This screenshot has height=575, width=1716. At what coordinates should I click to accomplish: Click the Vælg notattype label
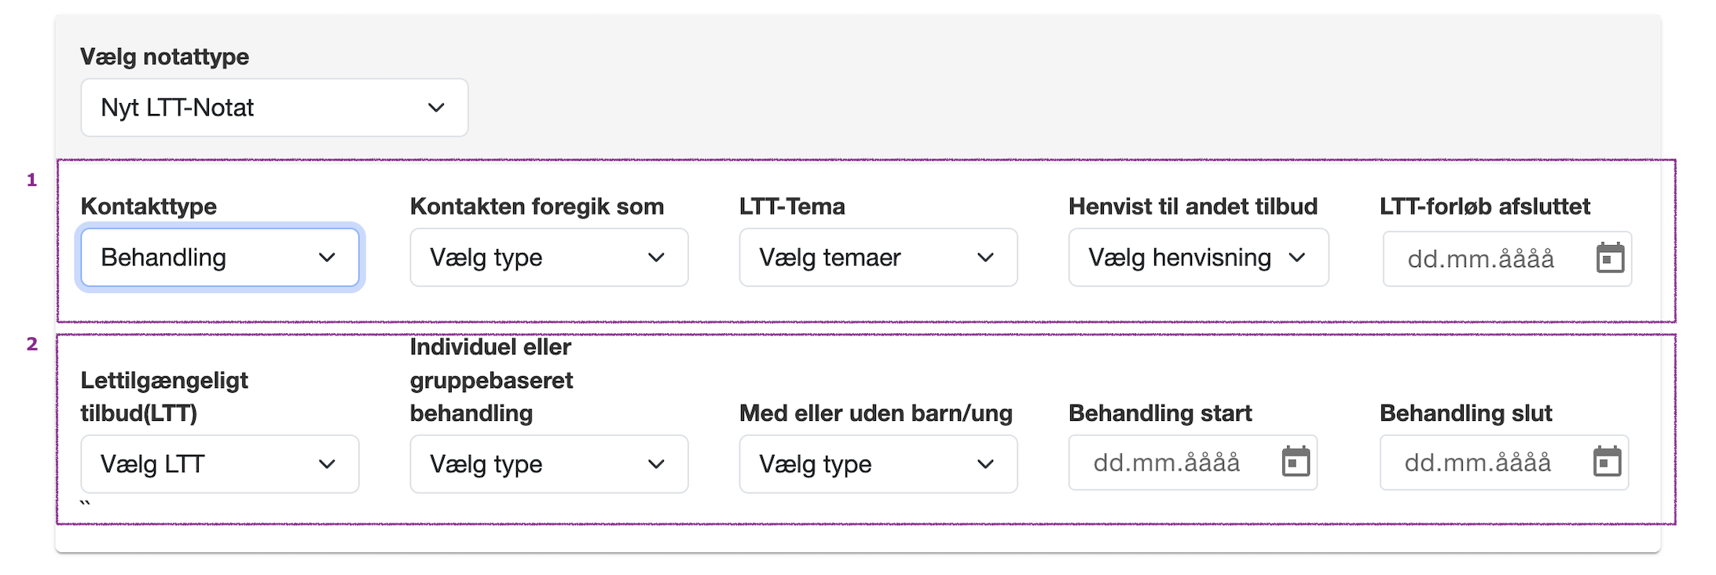(x=164, y=57)
